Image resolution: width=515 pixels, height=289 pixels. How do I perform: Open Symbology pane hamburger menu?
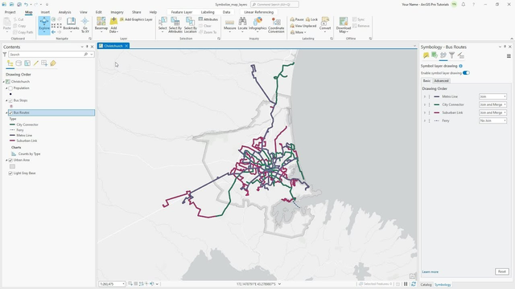click(x=509, y=56)
